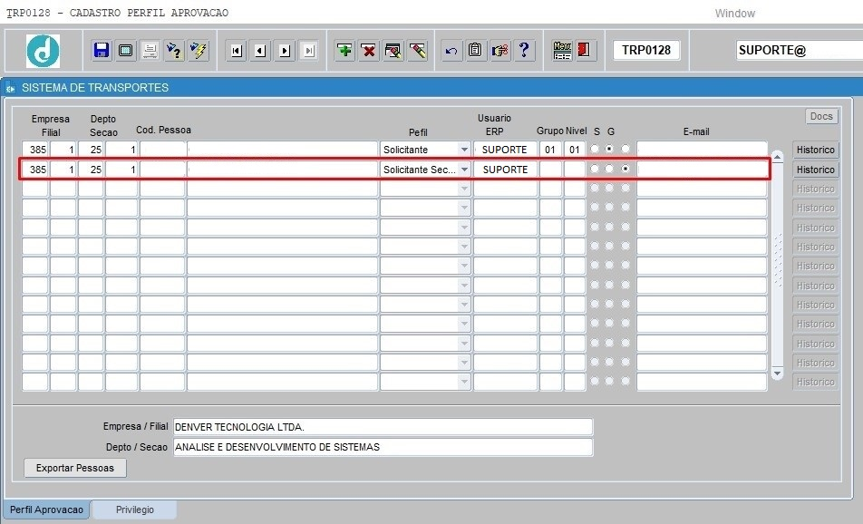Select G radio in Solicitante row
This screenshot has height=524, width=863.
[x=609, y=150]
